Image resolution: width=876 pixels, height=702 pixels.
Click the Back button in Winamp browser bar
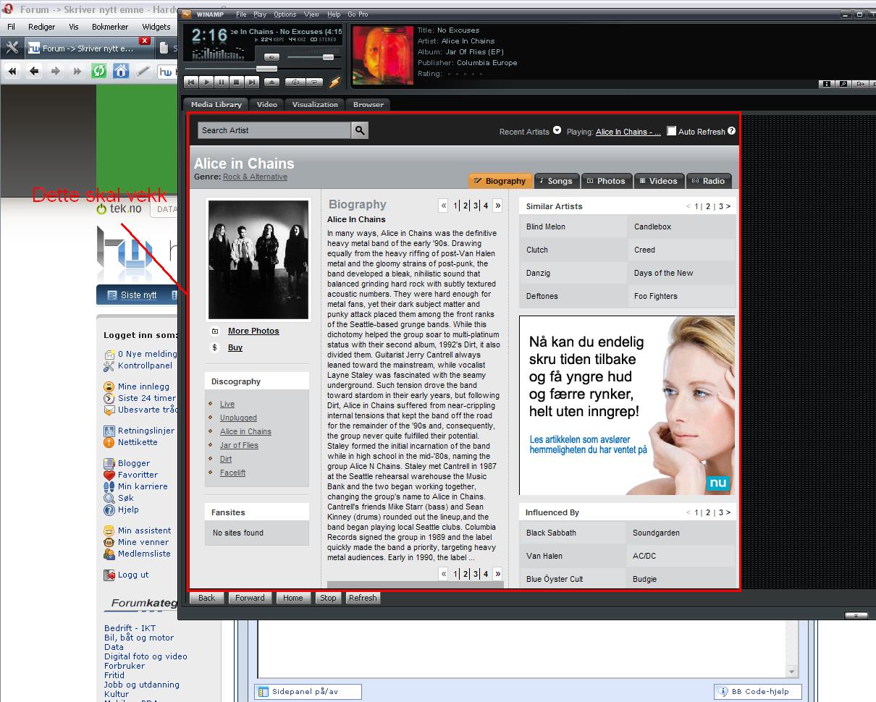[207, 598]
